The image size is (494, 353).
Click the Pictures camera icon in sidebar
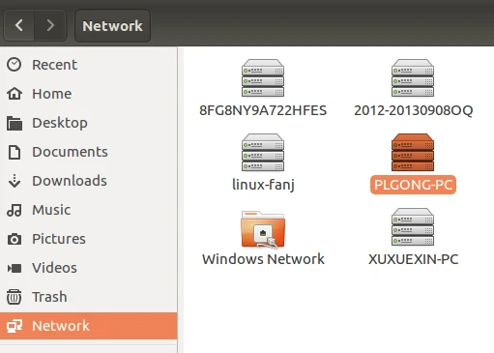(15, 239)
